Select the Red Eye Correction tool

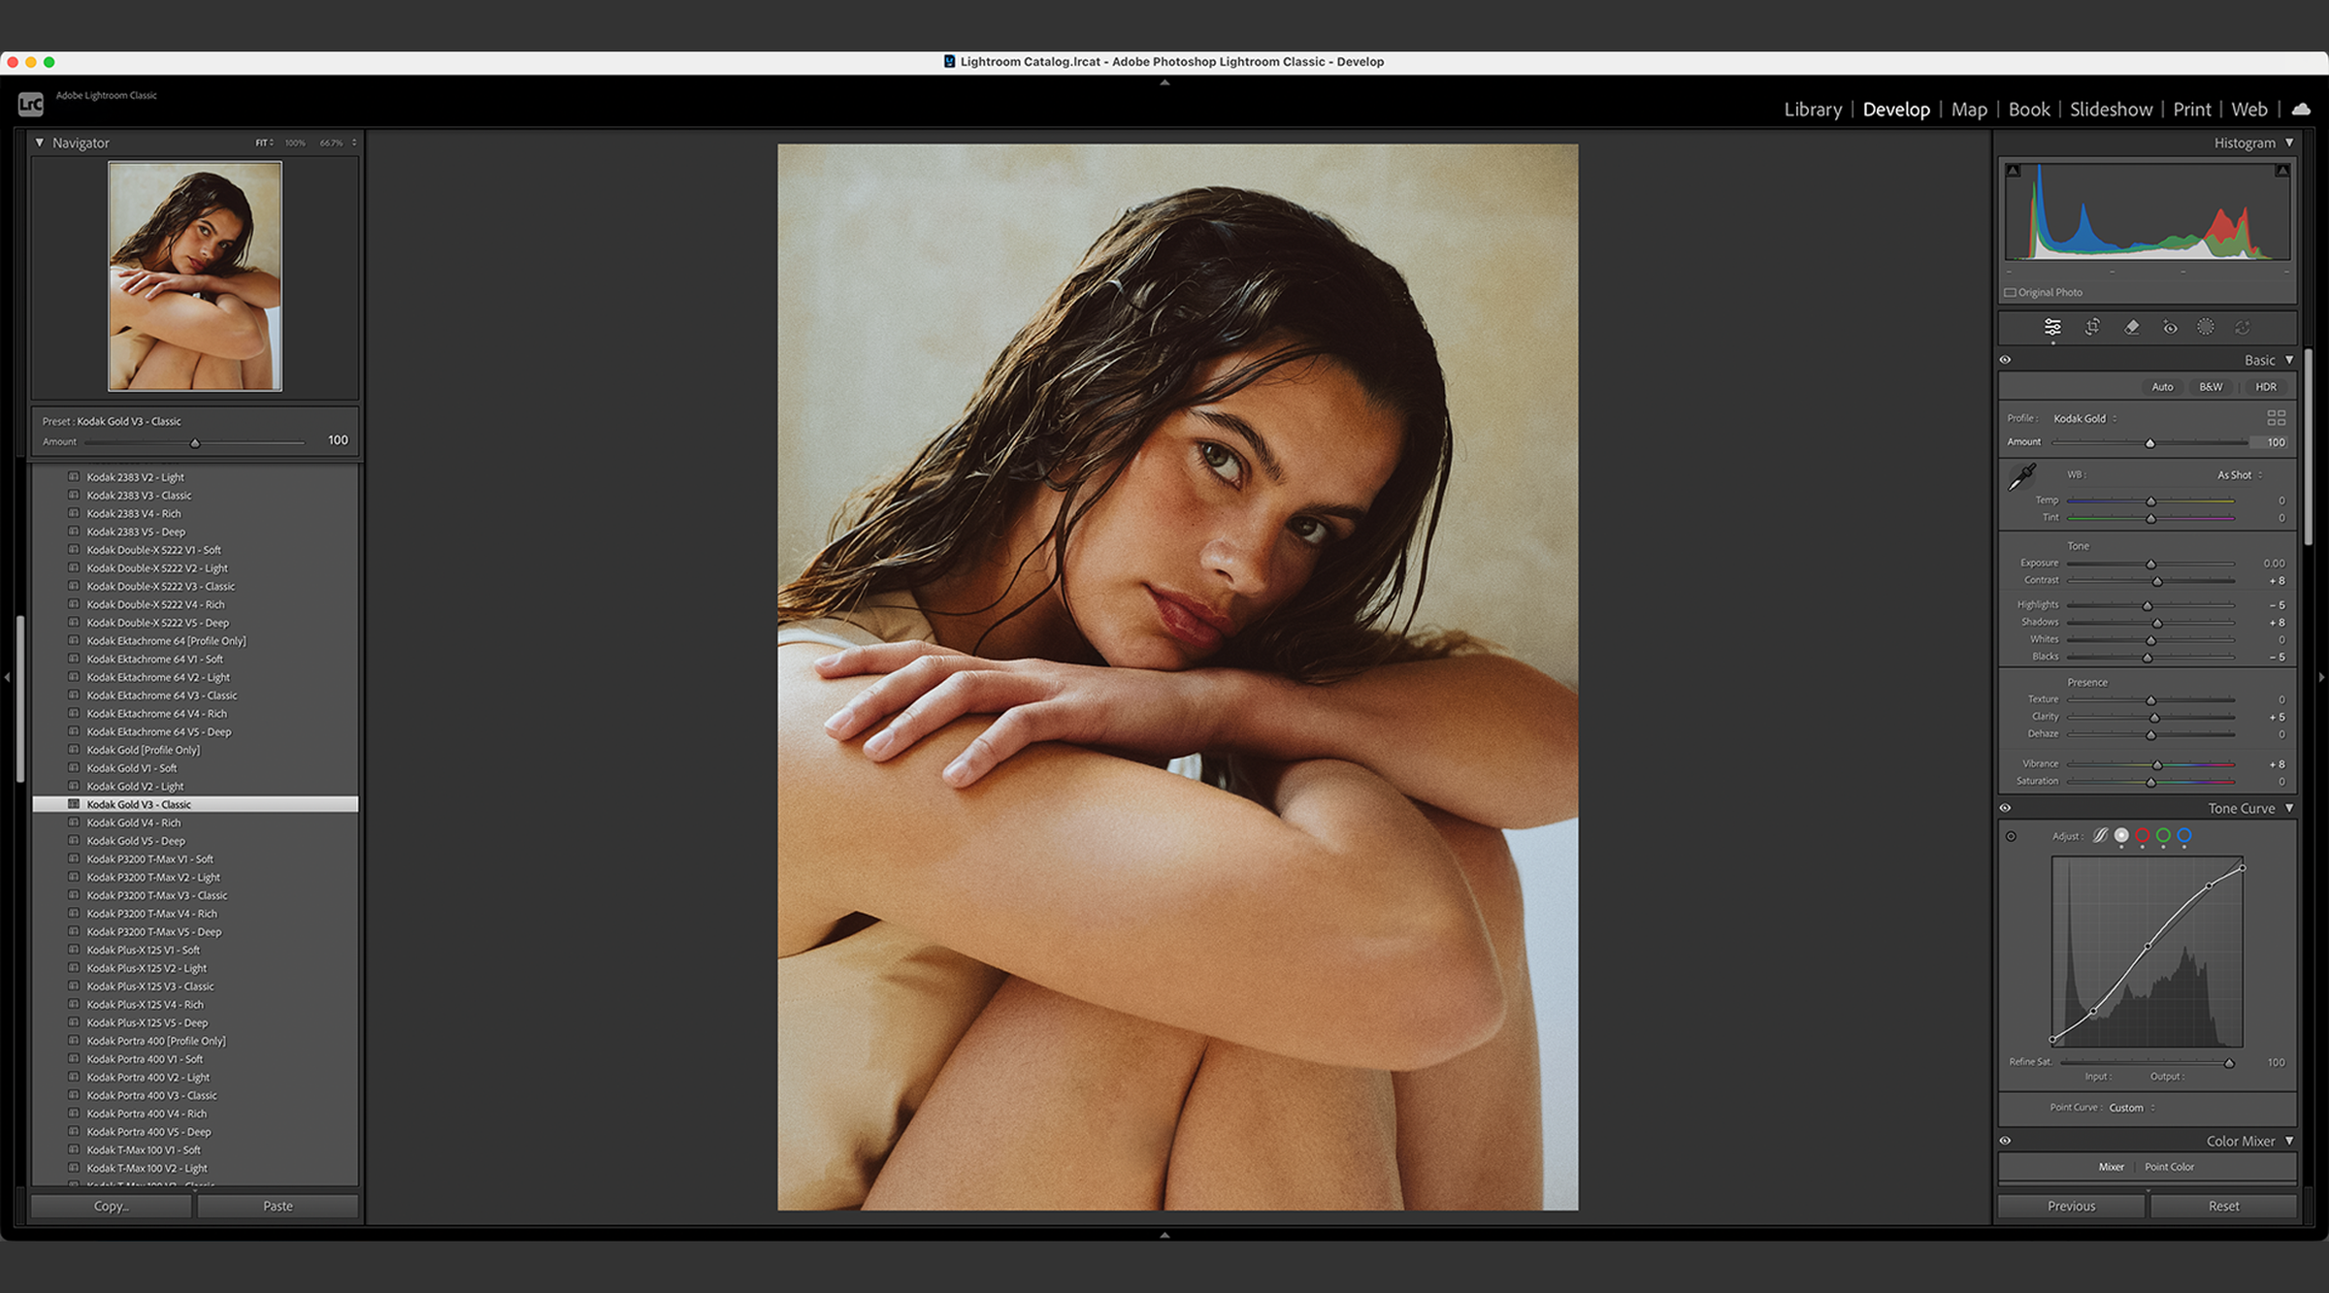(x=2170, y=328)
